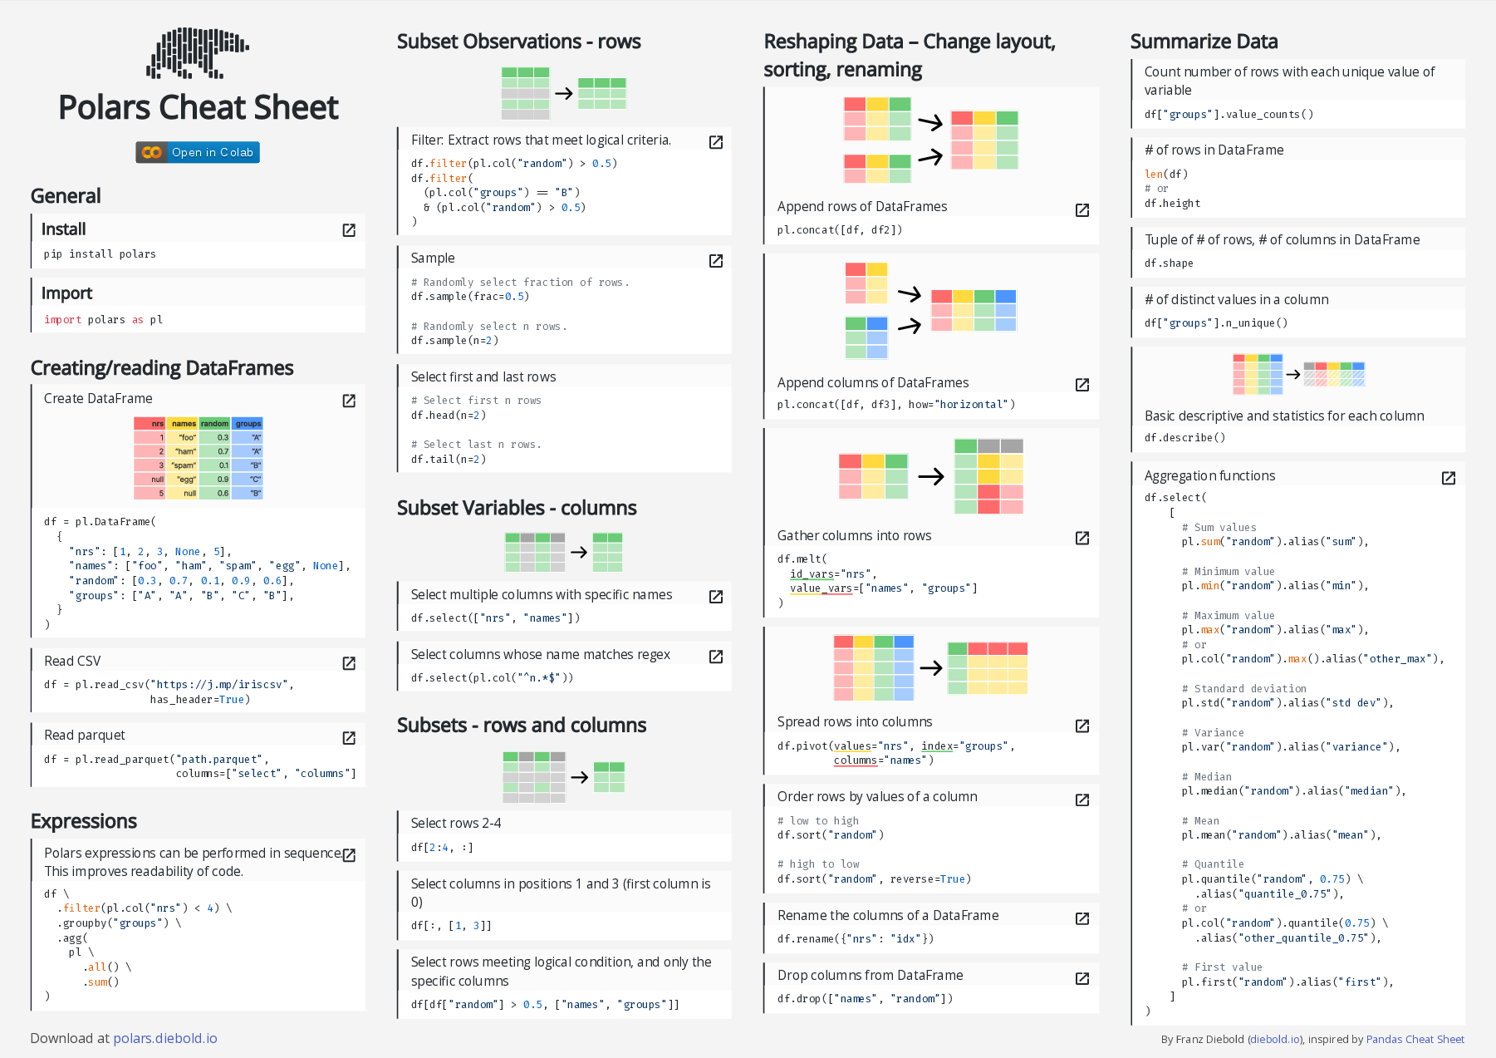Viewport: 1496px width, 1058px height.
Task: Open the Aggregation functions external link icon
Action: 1449,478
